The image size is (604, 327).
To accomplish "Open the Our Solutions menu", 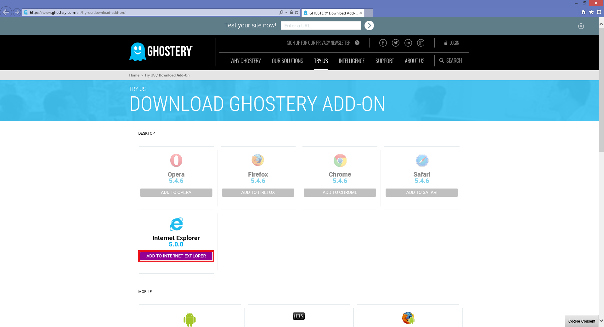I will [x=287, y=61].
